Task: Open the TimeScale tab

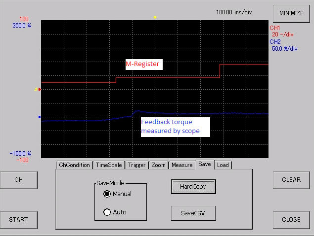Action: point(109,165)
